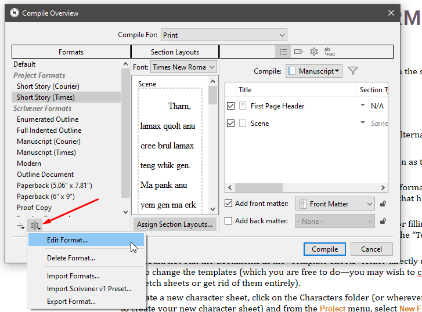Click the First Page Header document icon
This screenshot has height=312, width=422.
[243, 106]
